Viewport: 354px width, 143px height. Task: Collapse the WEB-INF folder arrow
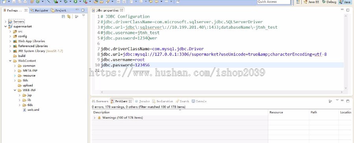tap(15, 90)
